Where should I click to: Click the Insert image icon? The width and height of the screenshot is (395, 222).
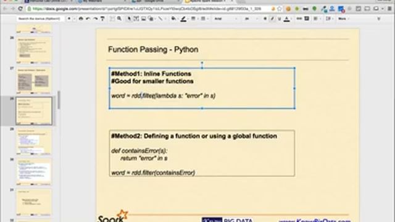click(144, 18)
